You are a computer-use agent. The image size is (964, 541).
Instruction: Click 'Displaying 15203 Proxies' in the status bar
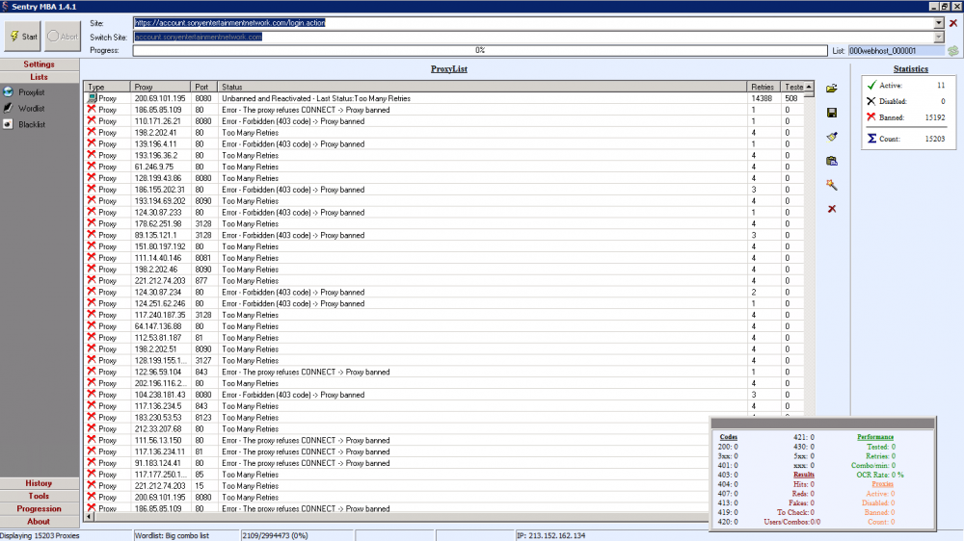(40, 535)
